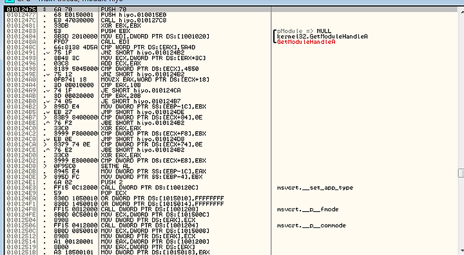Click MOV EAX,DWORD PTR DS:[1001200] instruction
This screenshot has width=464, height=255.
pos(155,242)
